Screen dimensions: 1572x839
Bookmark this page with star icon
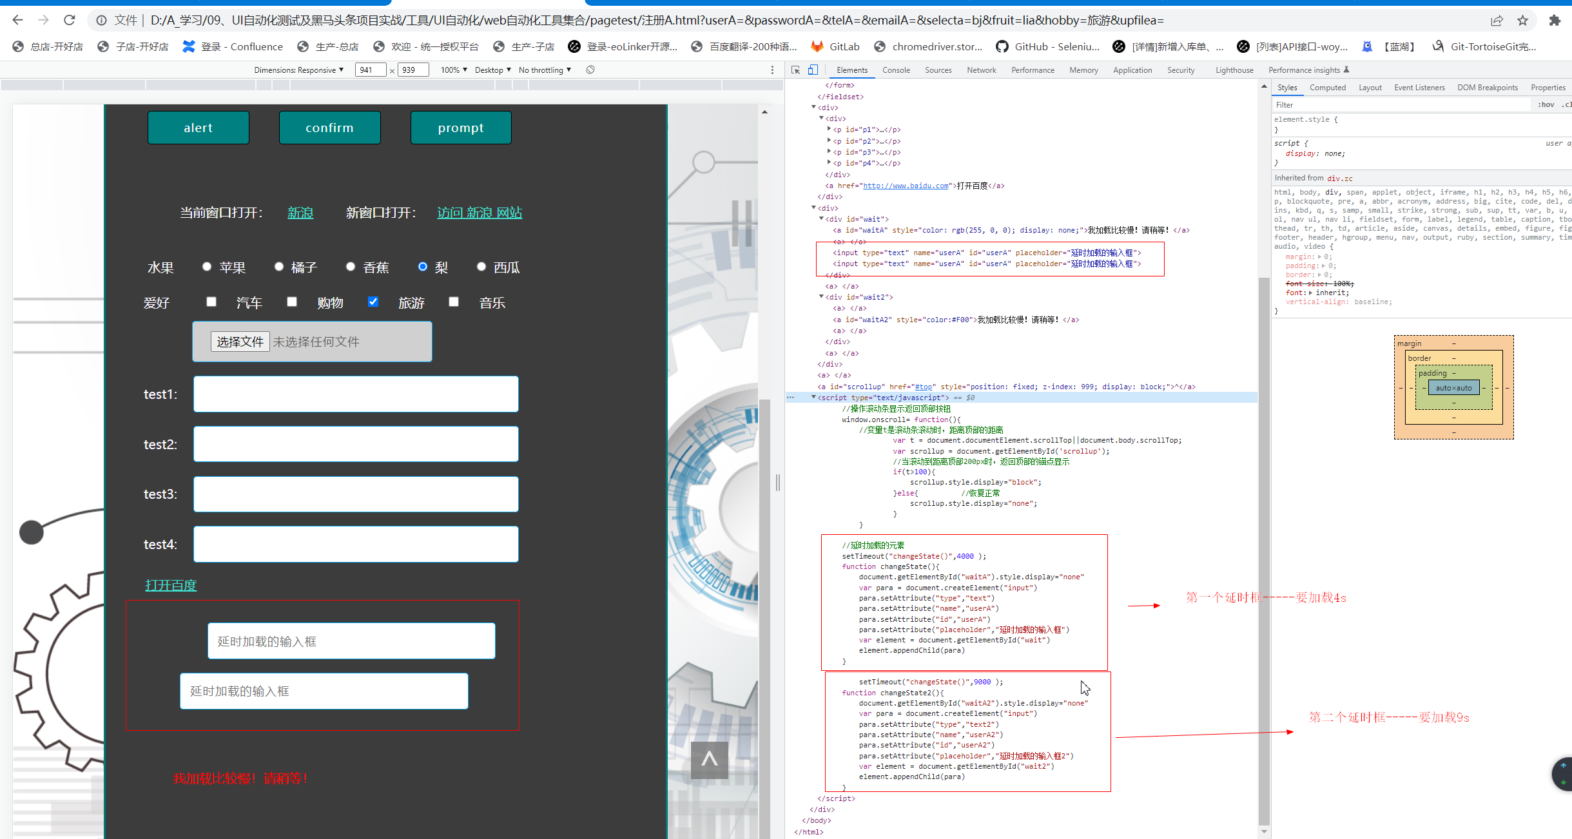coord(1522,21)
